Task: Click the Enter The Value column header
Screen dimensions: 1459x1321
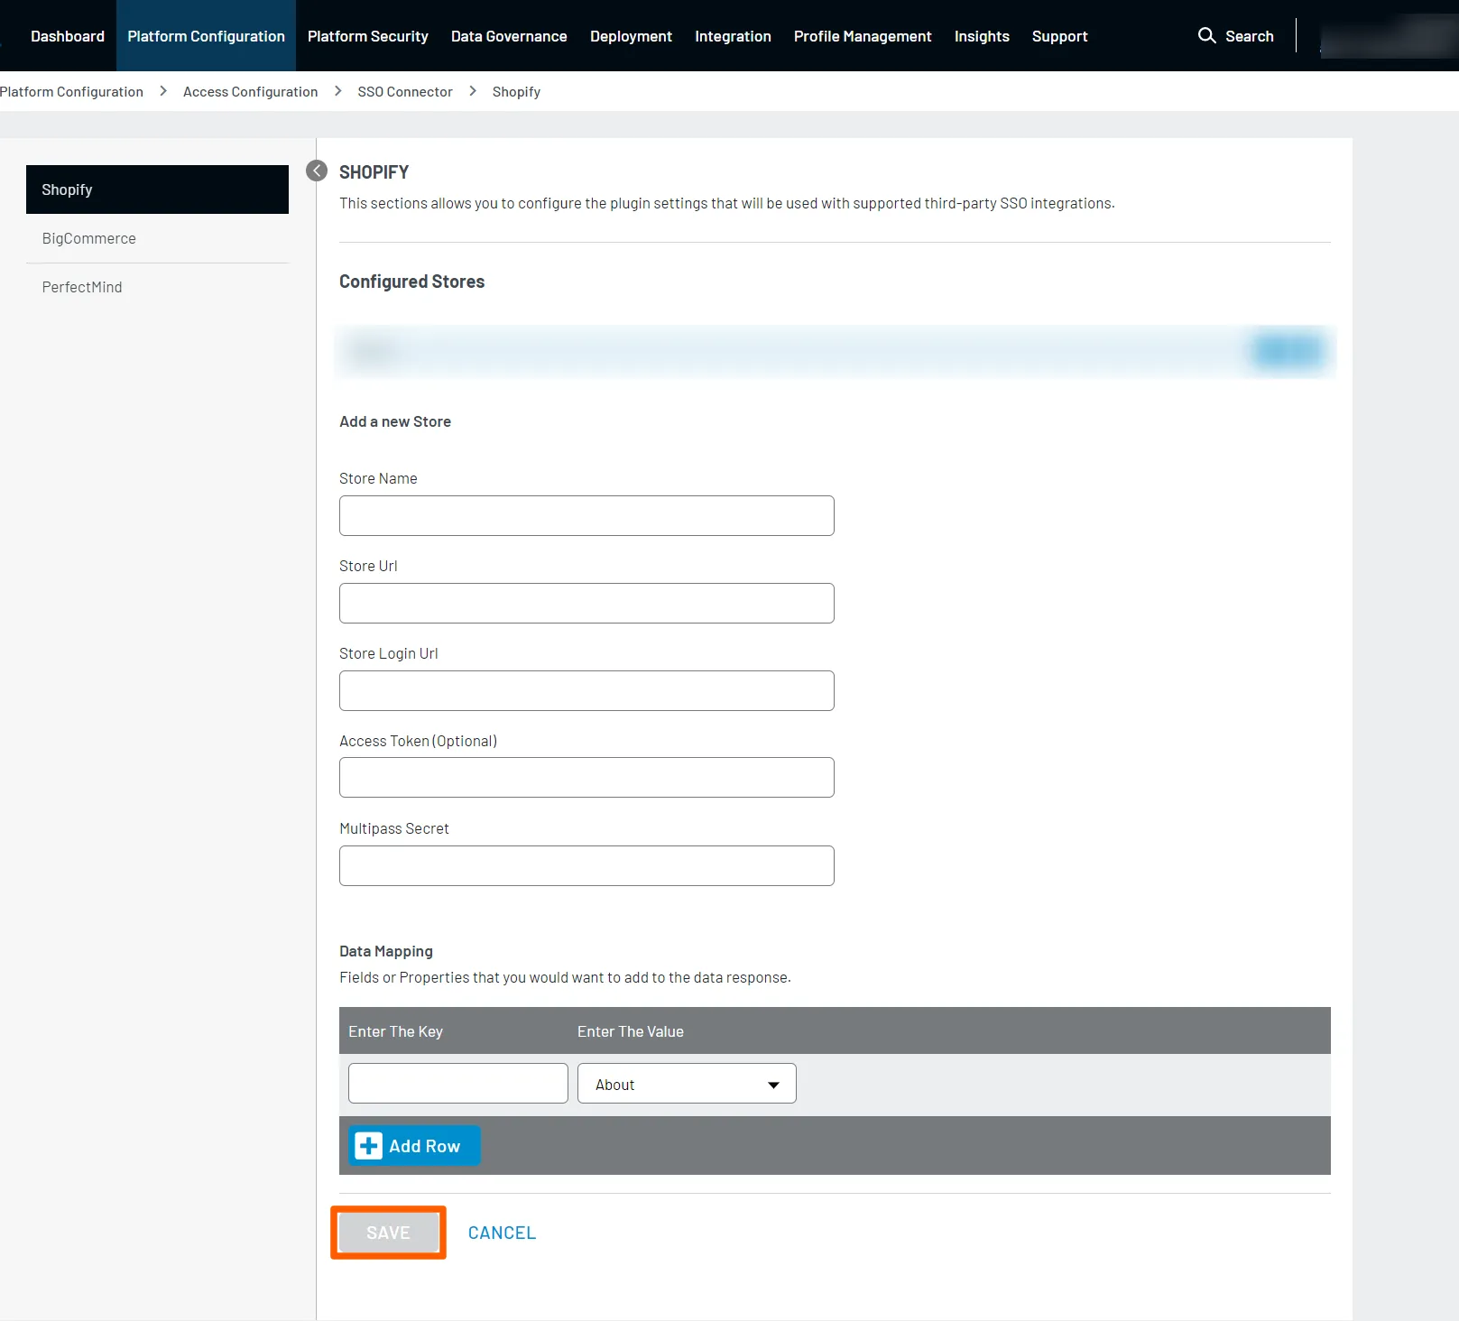Action: (x=631, y=1031)
